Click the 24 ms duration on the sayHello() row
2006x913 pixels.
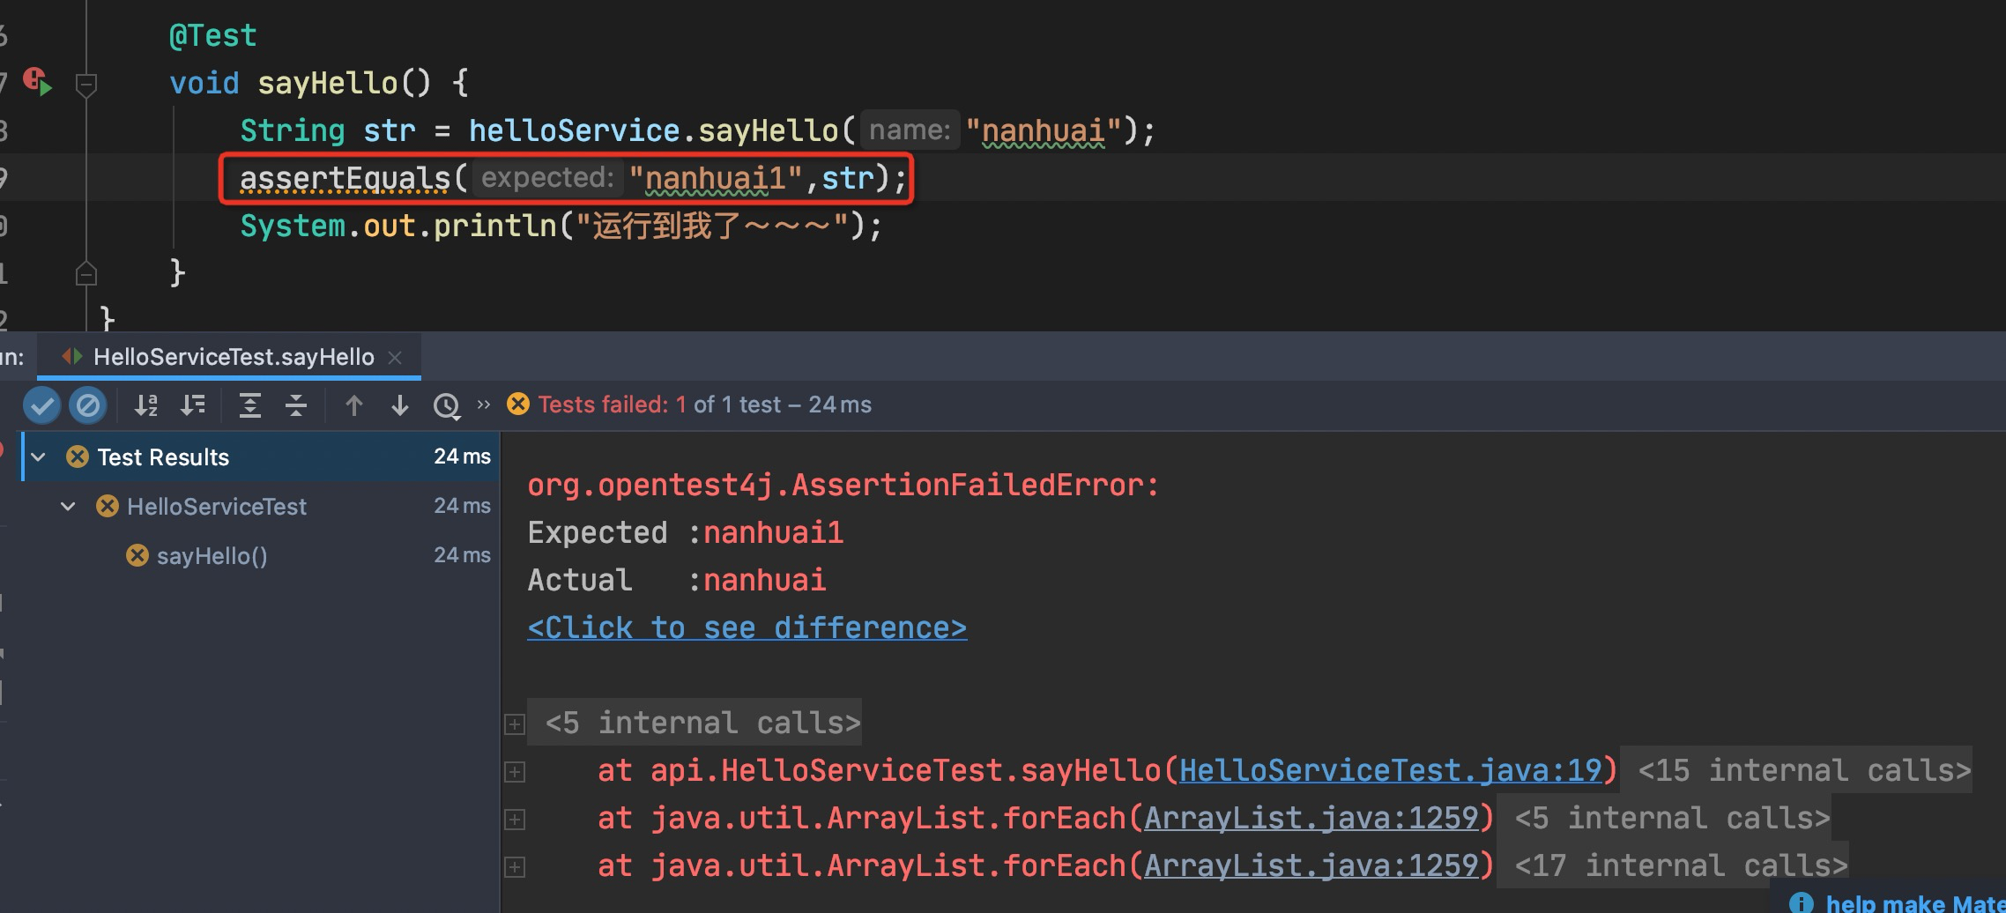click(x=462, y=555)
